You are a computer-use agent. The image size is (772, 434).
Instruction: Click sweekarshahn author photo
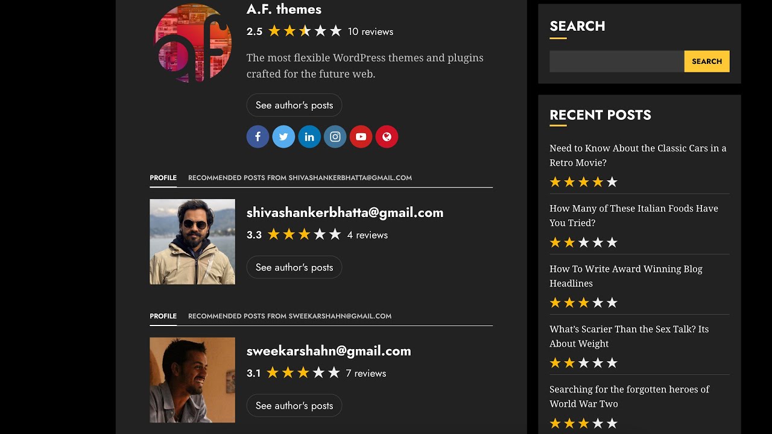pos(192,380)
